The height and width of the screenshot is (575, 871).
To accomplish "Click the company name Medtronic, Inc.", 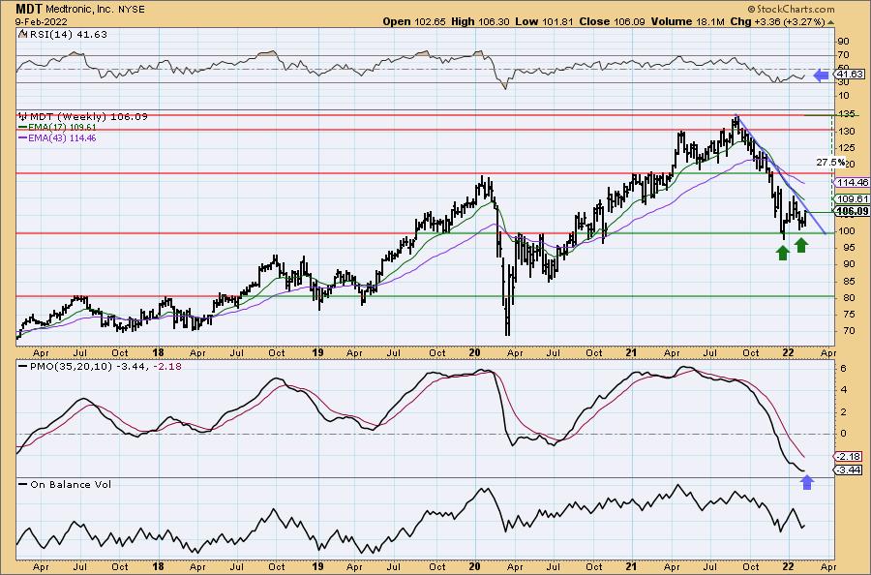I will tap(80, 10).
